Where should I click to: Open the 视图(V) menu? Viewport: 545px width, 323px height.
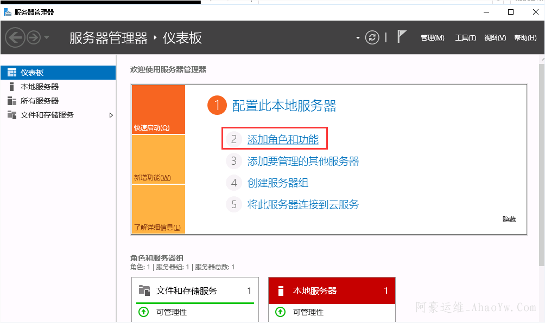495,38
